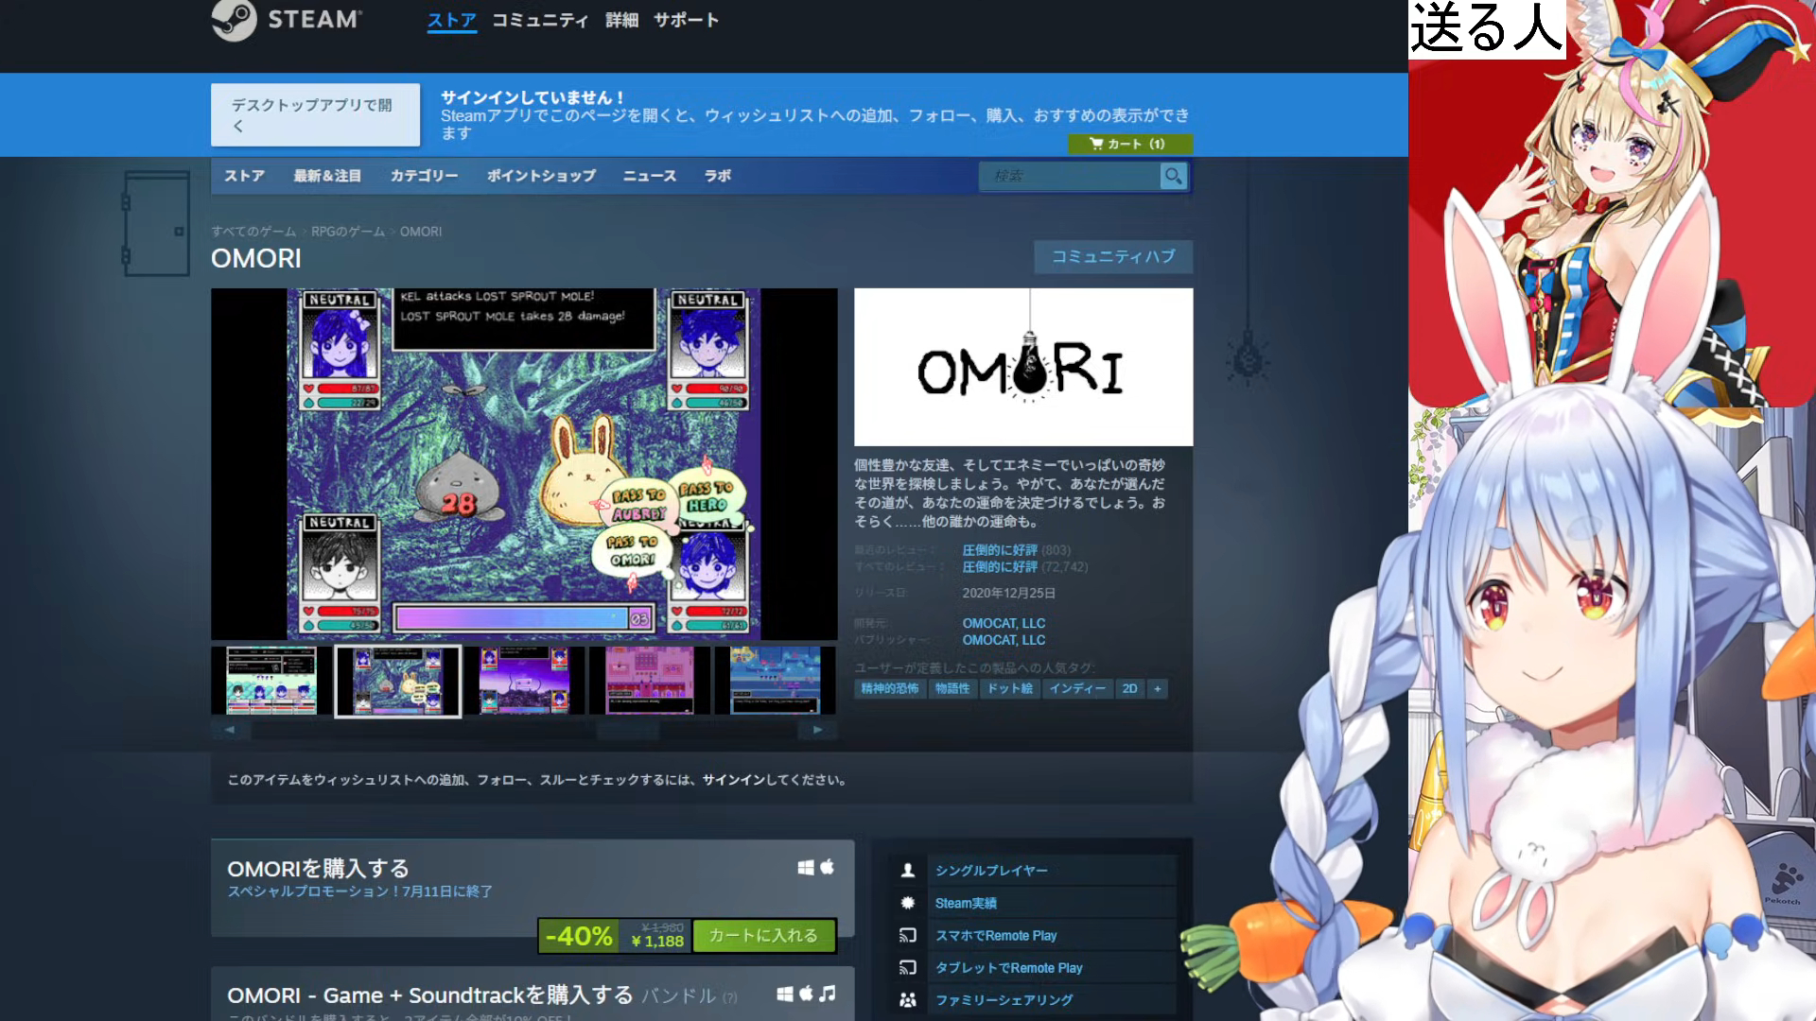The image size is (1816, 1021).
Task: Click the すべてのゲーム breadcrumb link
Action: (x=253, y=232)
